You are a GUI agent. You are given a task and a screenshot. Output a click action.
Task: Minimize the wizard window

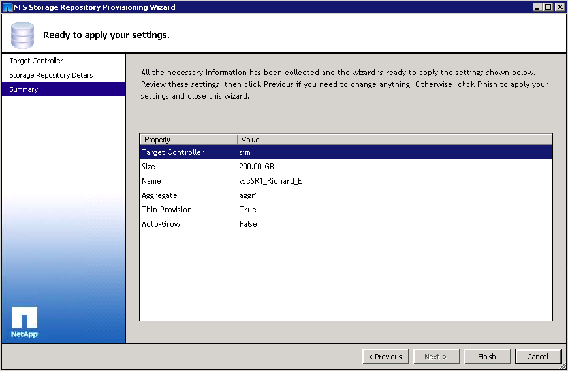(x=537, y=7)
